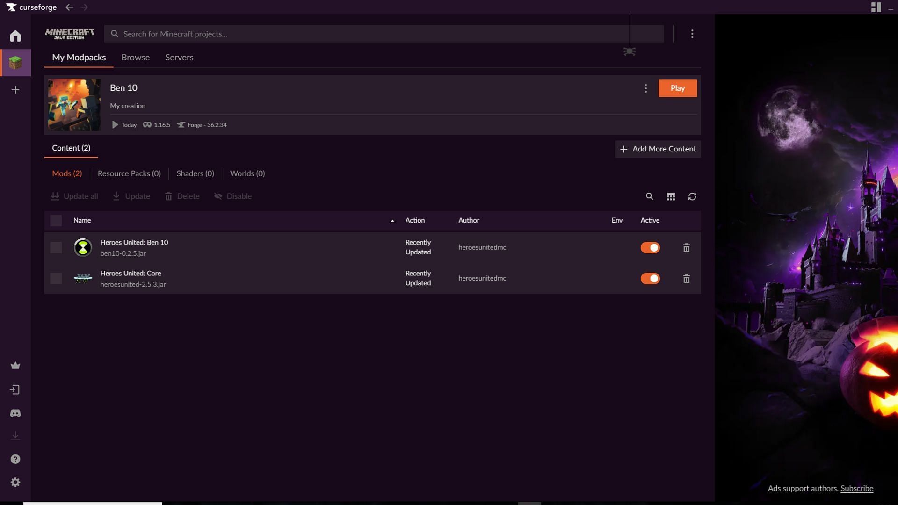Screen dimensions: 898x505
Task: Click the Update button
Action: click(x=131, y=196)
